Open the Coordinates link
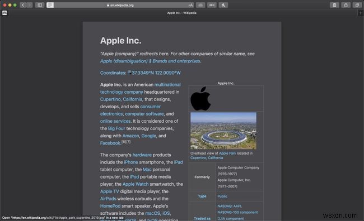This screenshot has height=221, width=364. (x=113, y=73)
